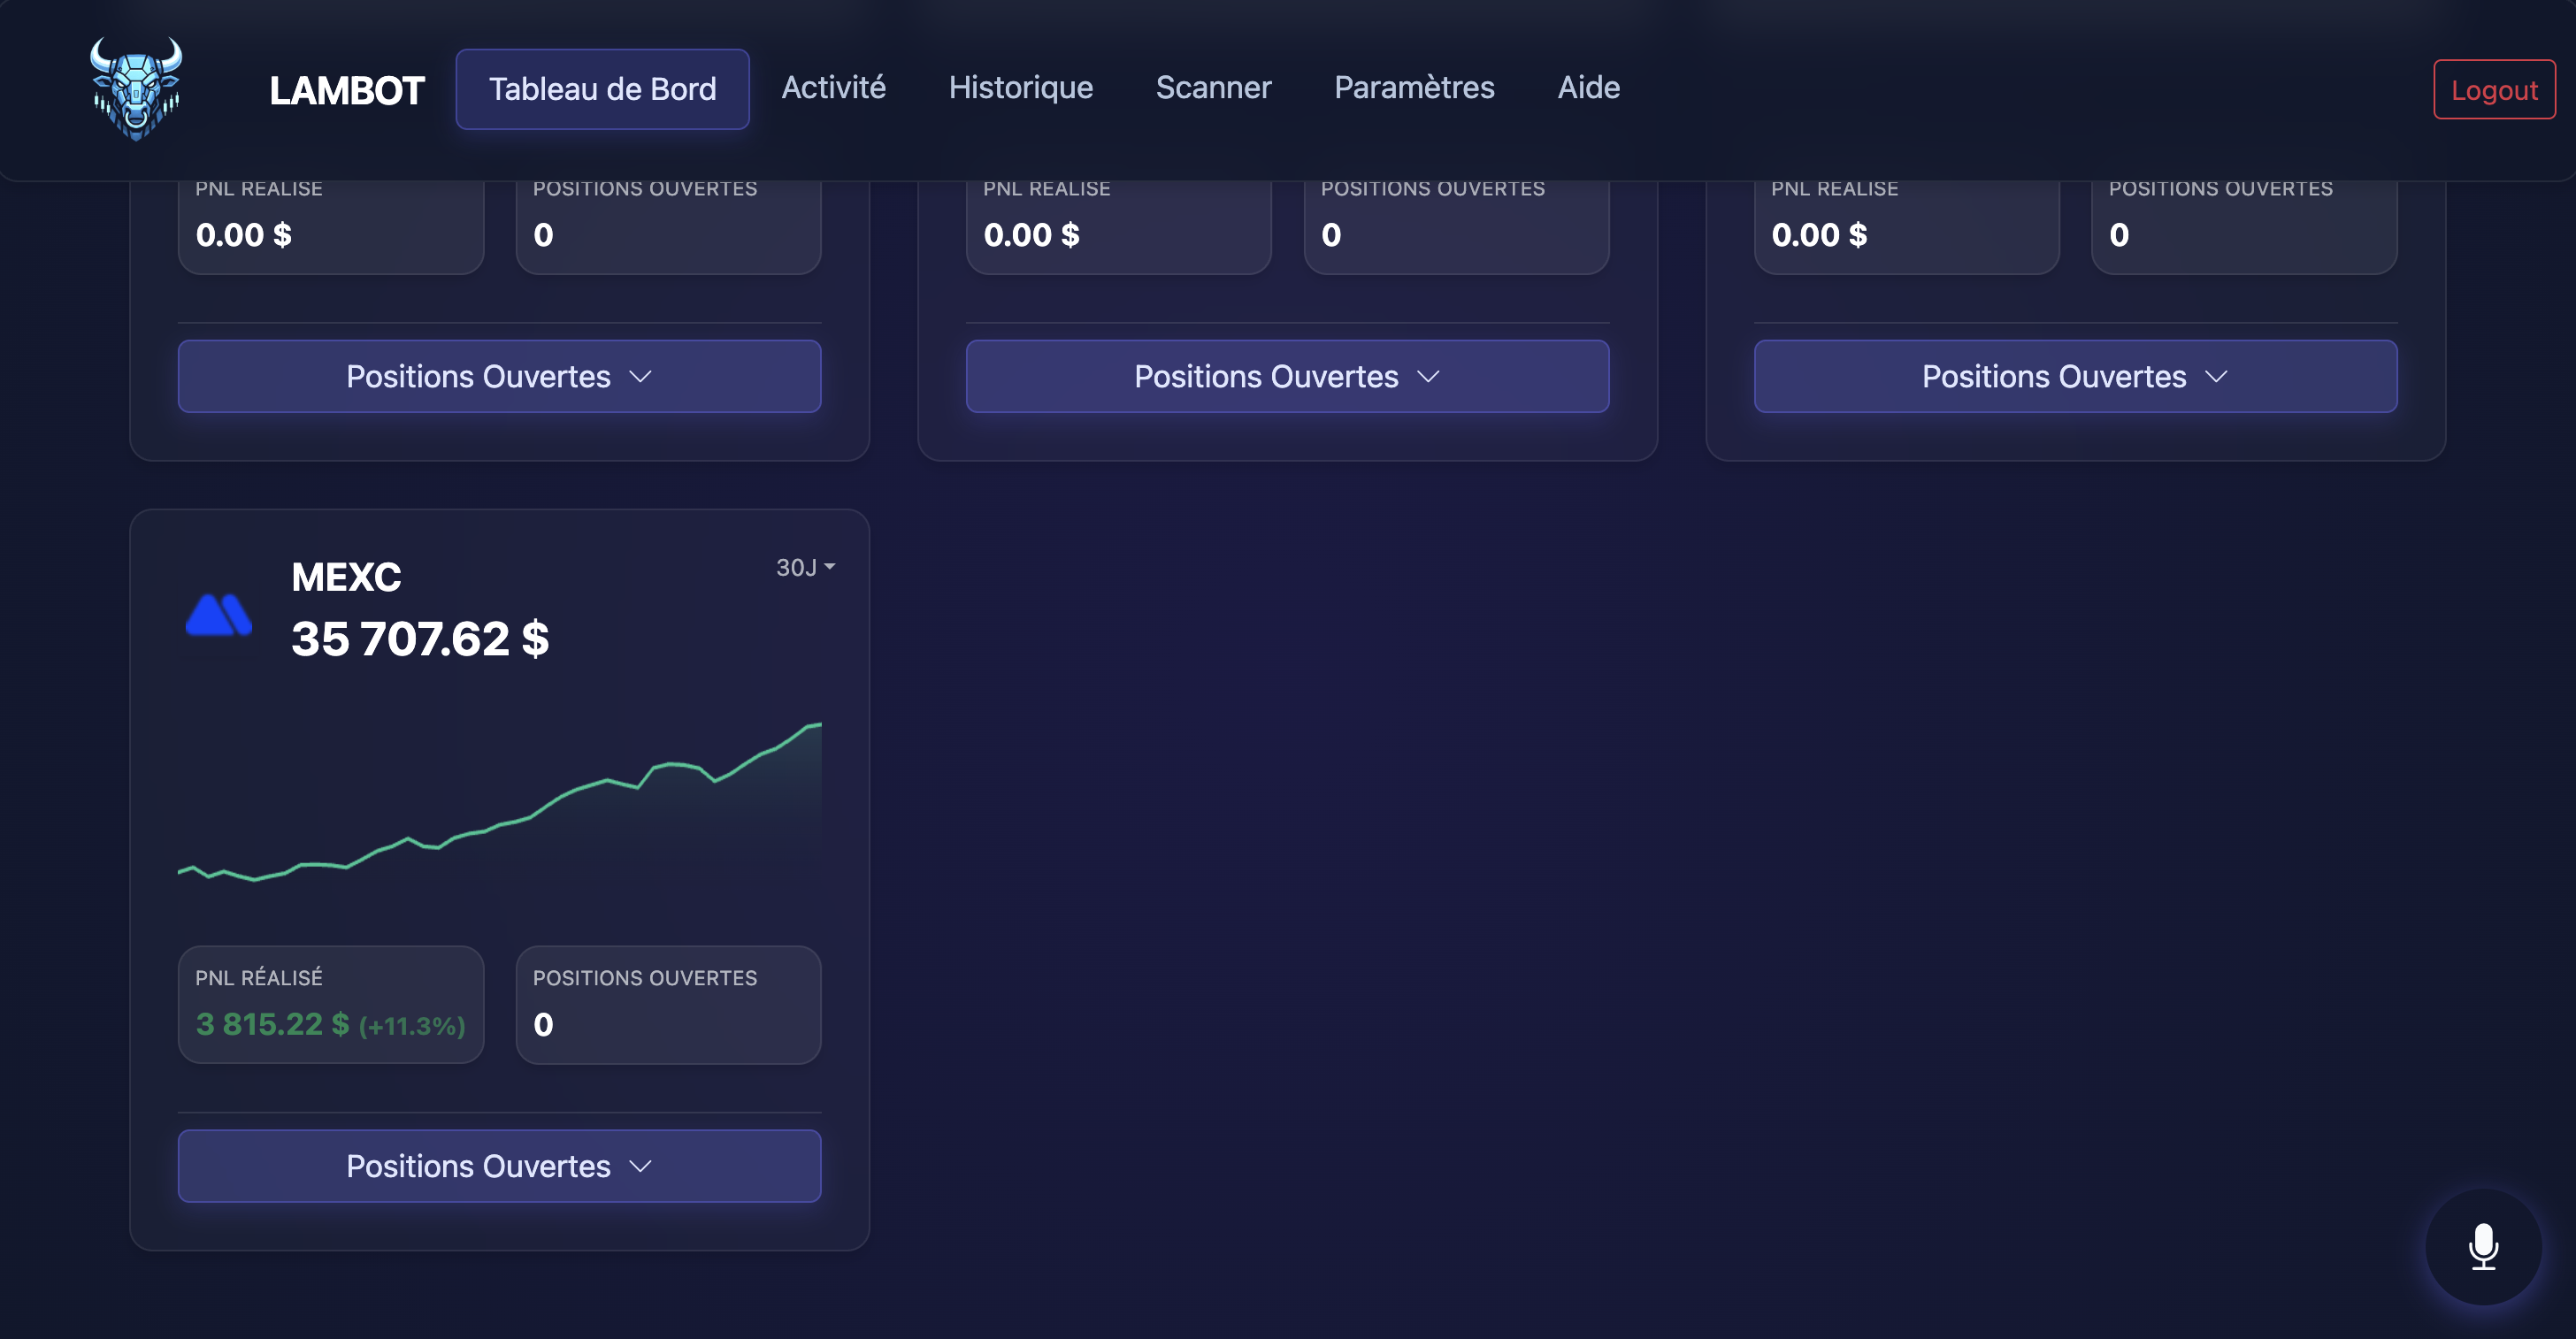Switch to the Activité tab
The height and width of the screenshot is (1339, 2576).
click(833, 87)
